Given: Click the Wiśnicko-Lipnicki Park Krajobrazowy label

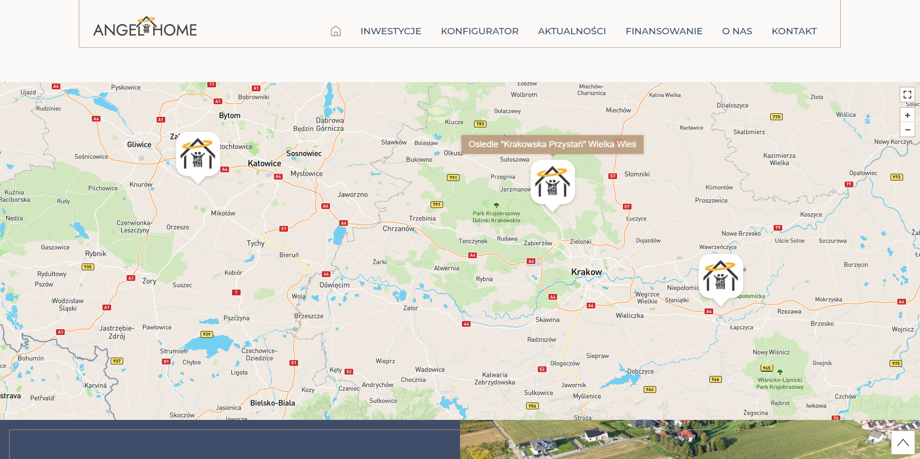Looking at the screenshot, I should tap(780, 383).
